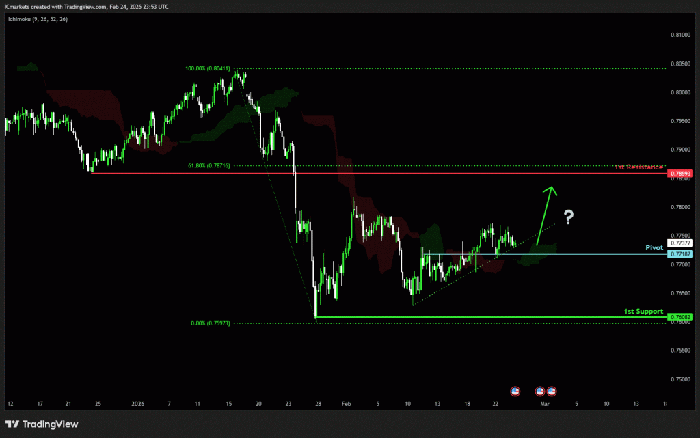Click the 'Pivot' text label
The image size is (700, 438).
point(654,247)
